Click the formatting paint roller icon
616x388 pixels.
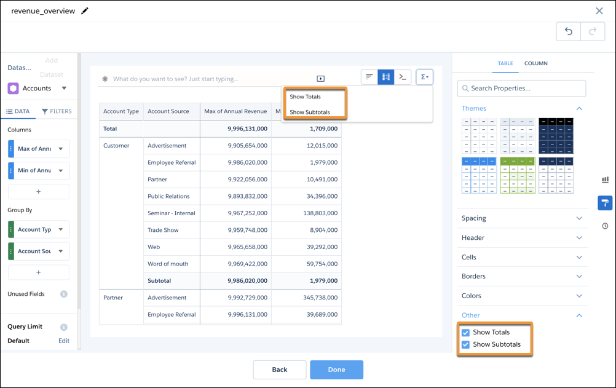coord(604,203)
